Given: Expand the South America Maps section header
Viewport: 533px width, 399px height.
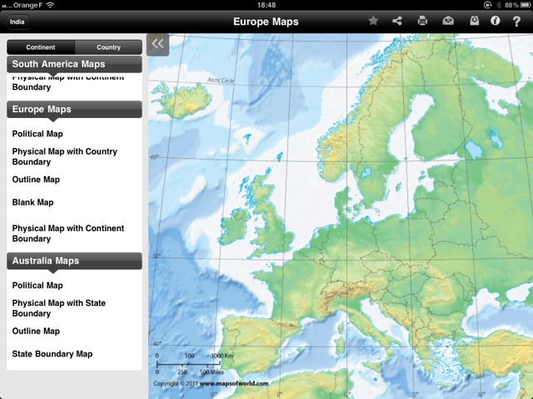Looking at the screenshot, I should (x=75, y=64).
